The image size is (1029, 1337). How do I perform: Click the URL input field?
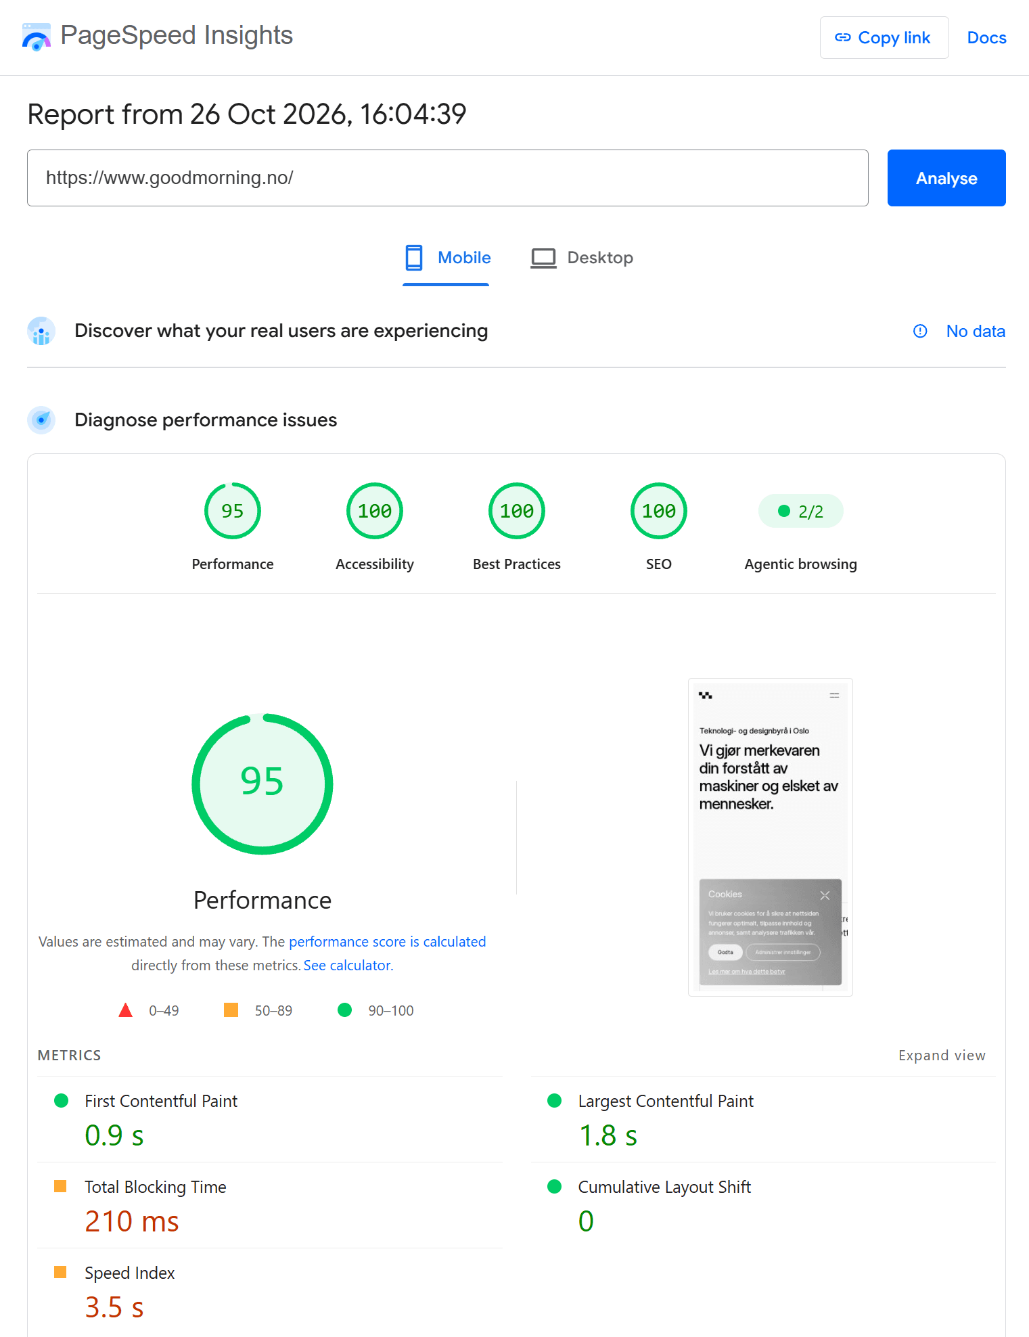coord(447,178)
